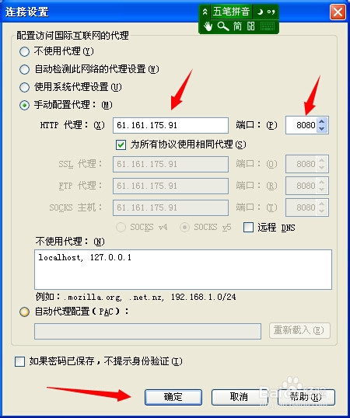This screenshot has width=350, height=418.
Task: Select the 不使用代理 radio button
Action: pyautogui.click(x=25, y=51)
